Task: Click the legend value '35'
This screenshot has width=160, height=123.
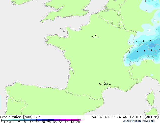Action: (61, 122)
